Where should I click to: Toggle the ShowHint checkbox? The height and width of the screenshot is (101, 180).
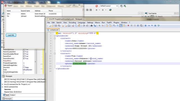[24, 67]
